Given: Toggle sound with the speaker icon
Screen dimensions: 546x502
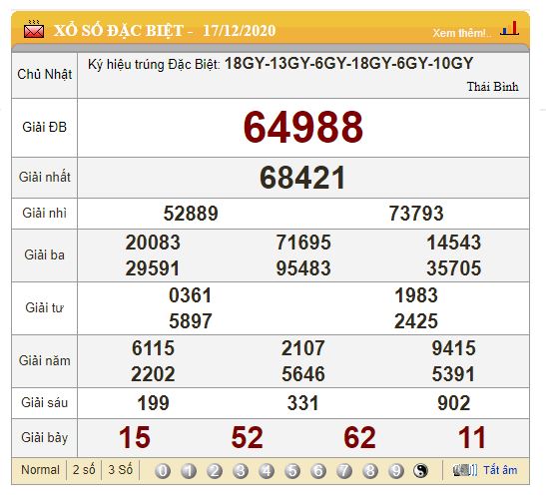Looking at the screenshot, I should point(465,470).
